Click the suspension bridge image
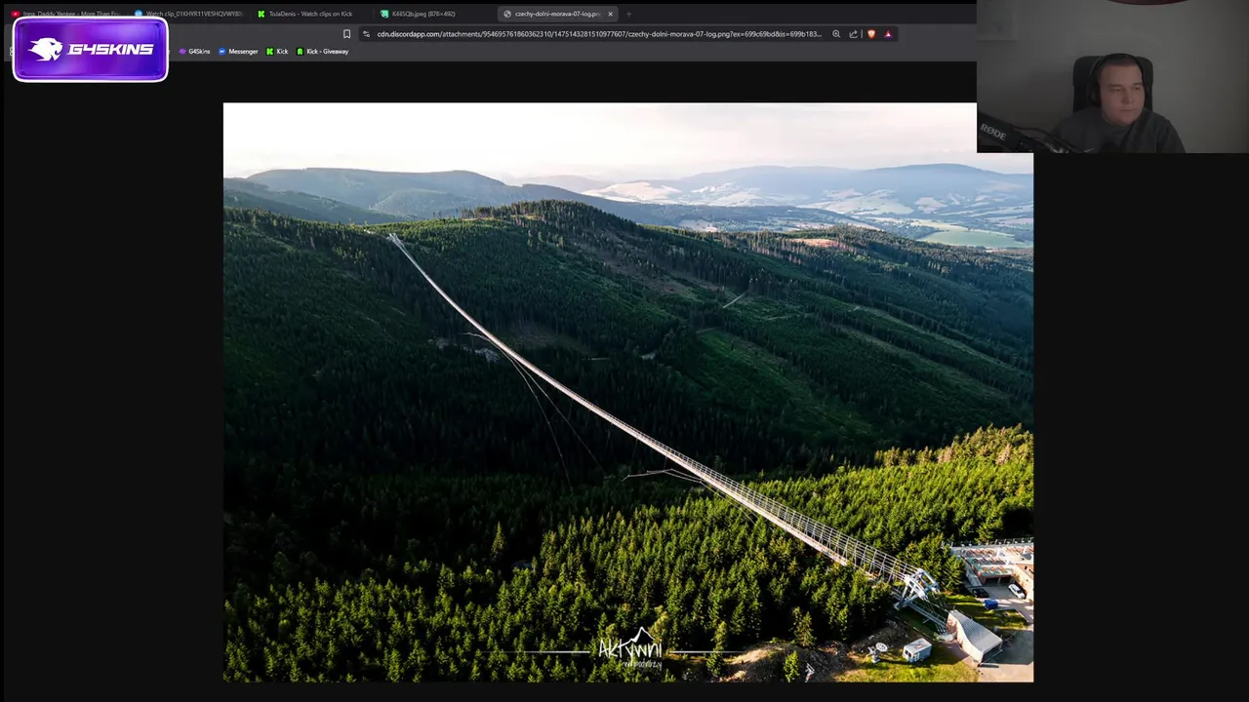 pos(627,392)
